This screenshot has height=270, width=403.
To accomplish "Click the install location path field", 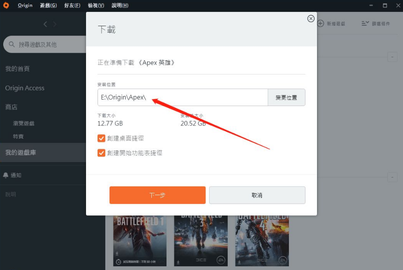I will pyautogui.click(x=183, y=97).
